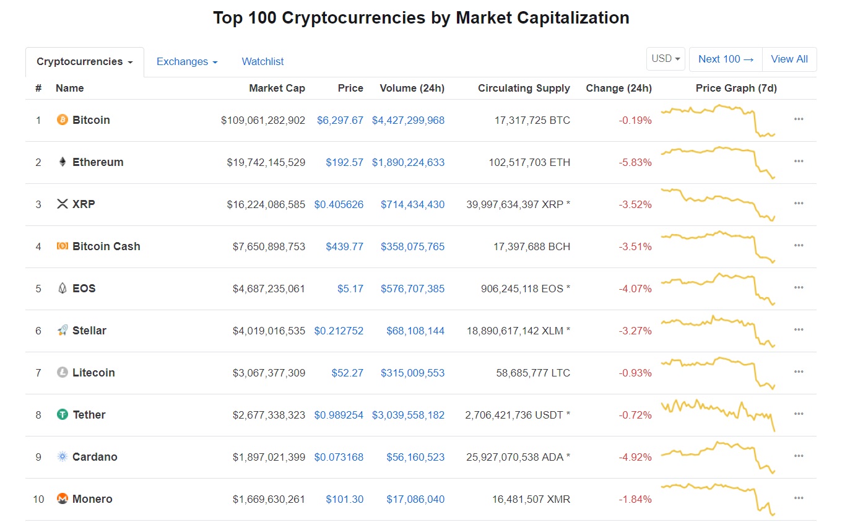Image resolution: width=850 pixels, height=522 pixels.
Task: Select the Ethereum diamond icon
Action: 61,162
